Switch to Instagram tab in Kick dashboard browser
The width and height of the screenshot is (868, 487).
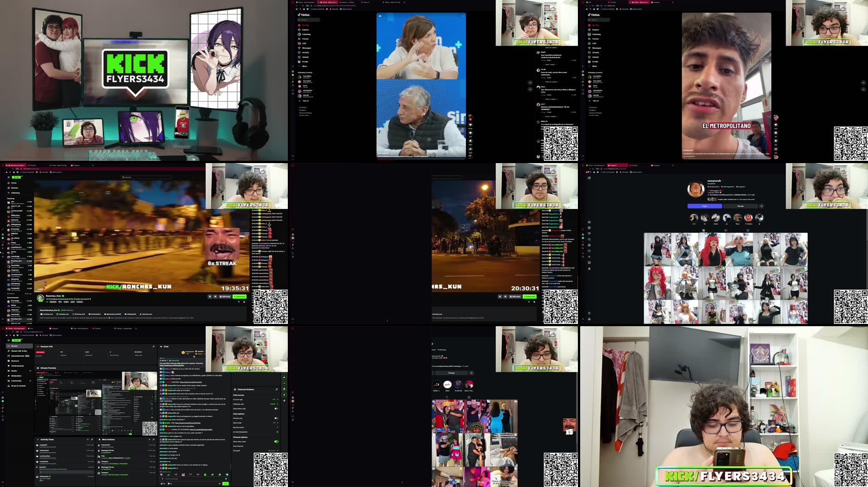[54, 328]
